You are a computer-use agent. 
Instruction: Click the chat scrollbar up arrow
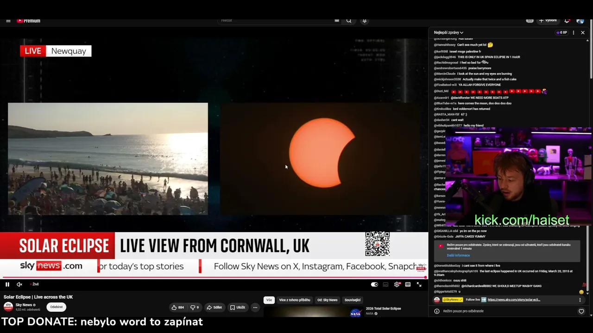(x=588, y=41)
